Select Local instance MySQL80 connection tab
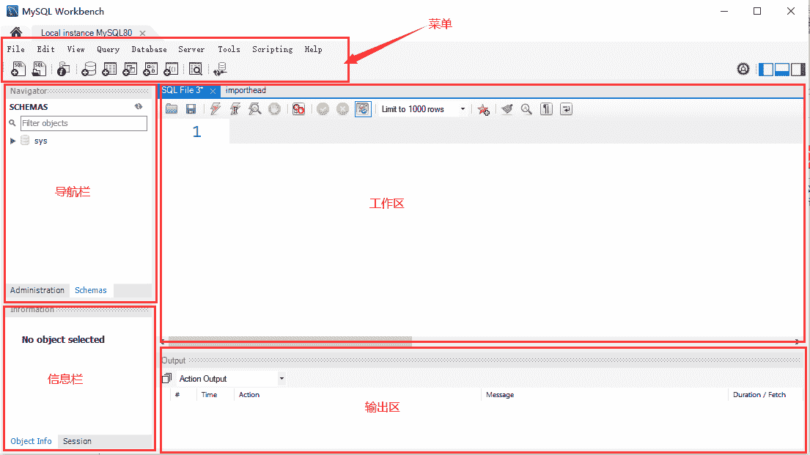The image size is (810, 455). [x=86, y=32]
